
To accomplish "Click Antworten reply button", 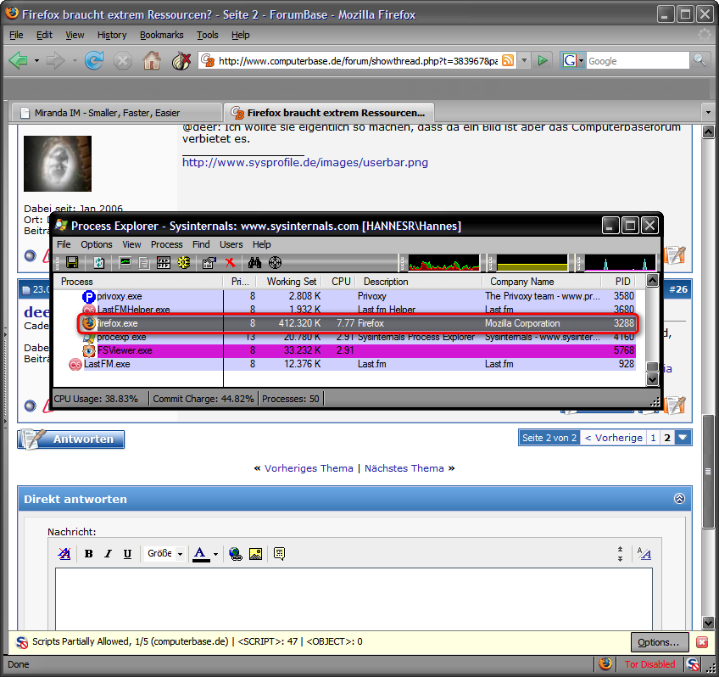I will (x=71, y=439).
